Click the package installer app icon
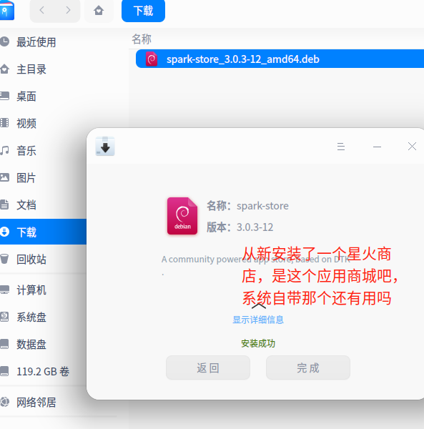Image resolution: width=424 pixels, height=429 pixels. (x=105, y=146)
